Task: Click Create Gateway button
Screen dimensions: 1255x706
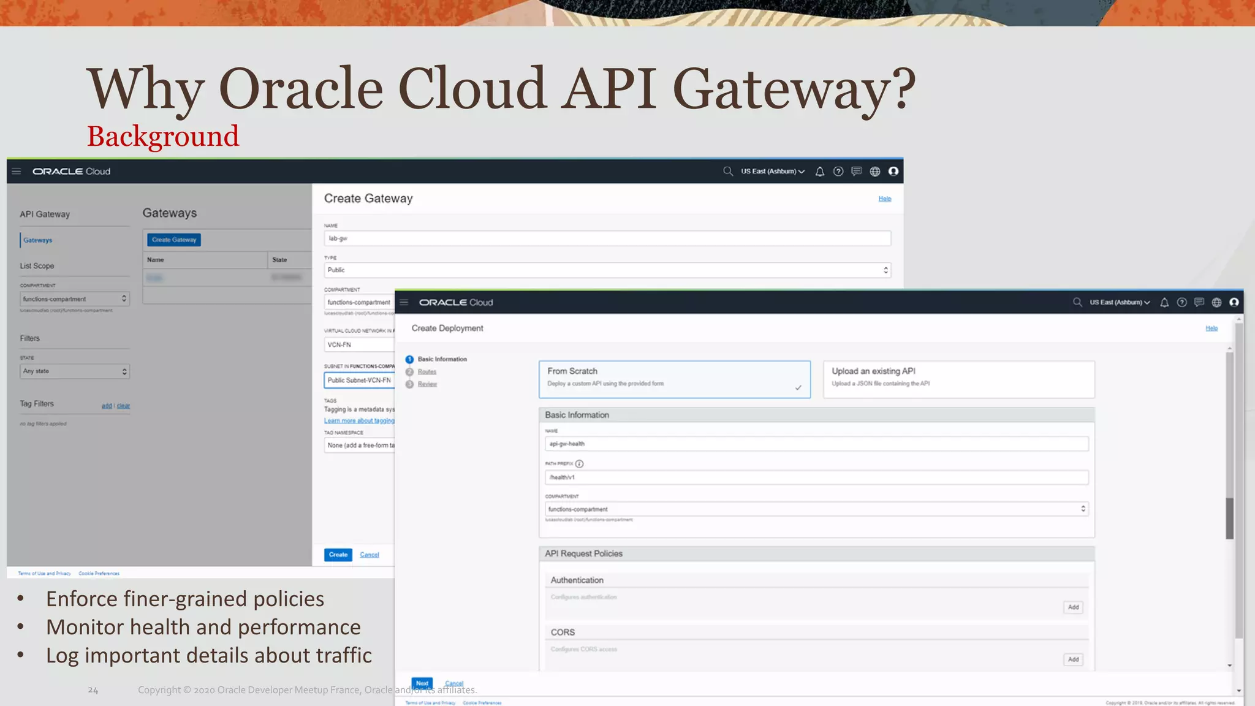Action: click(x=174, y=240)
